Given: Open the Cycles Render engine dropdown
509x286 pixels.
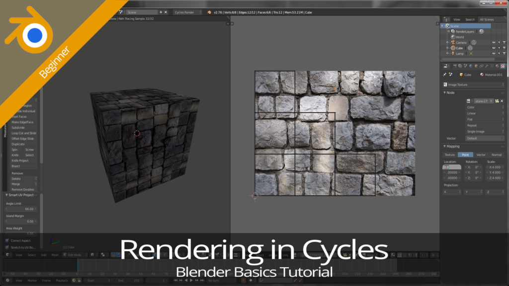Looking at the screenshot, I should pos(187,12).
